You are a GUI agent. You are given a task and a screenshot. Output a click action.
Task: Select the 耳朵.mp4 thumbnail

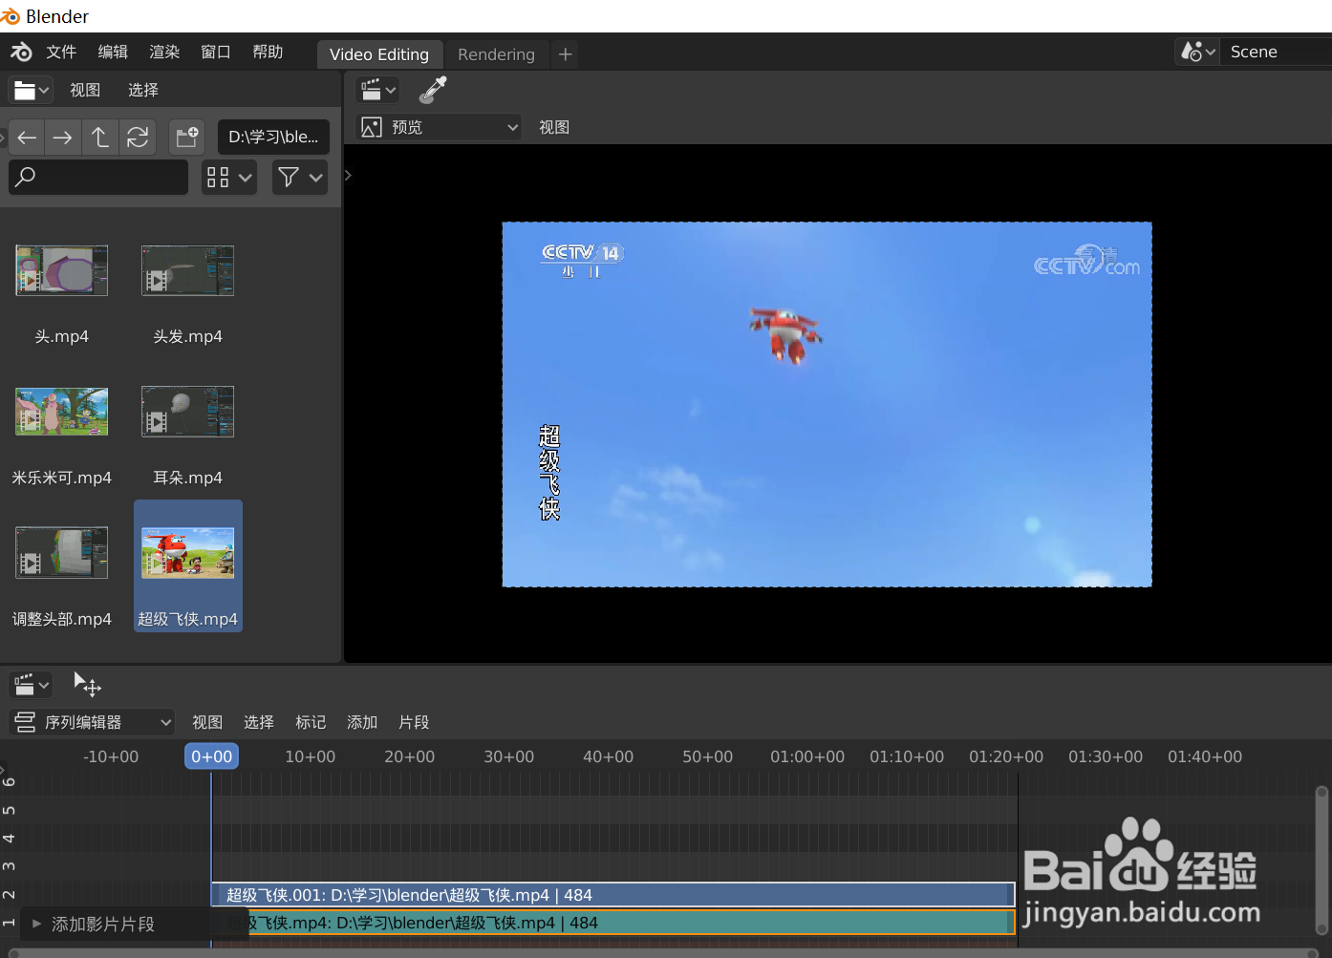[187, 412]
